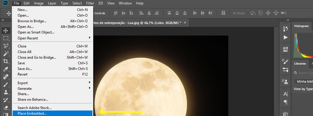Open the Brush Settings panel icon

[285, 62]
